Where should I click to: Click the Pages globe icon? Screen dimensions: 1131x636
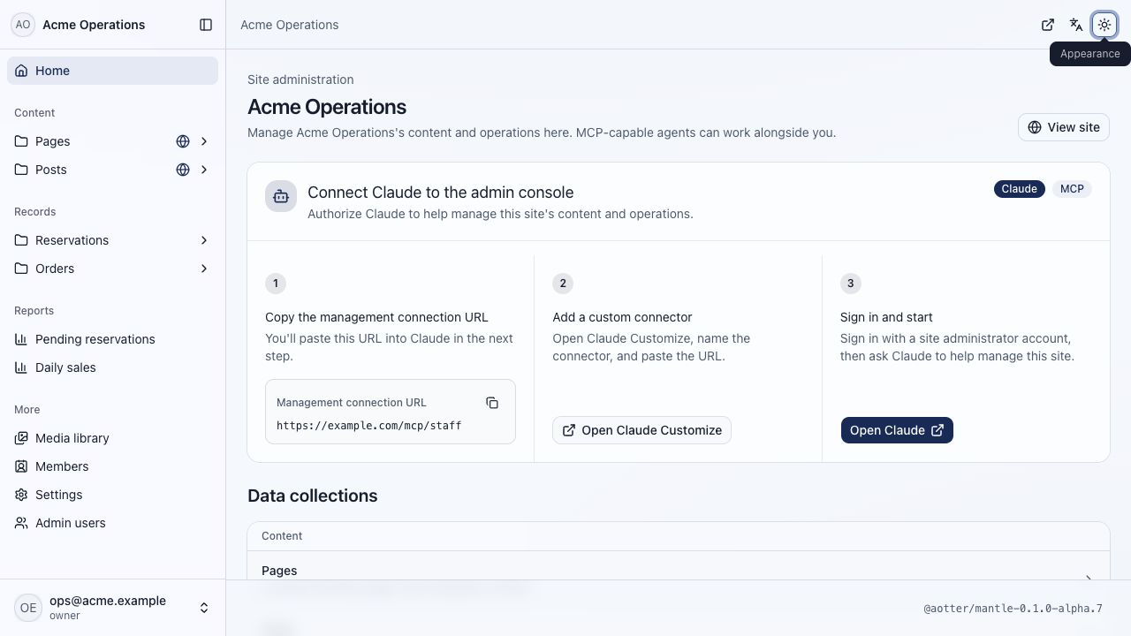coord(183,141)
